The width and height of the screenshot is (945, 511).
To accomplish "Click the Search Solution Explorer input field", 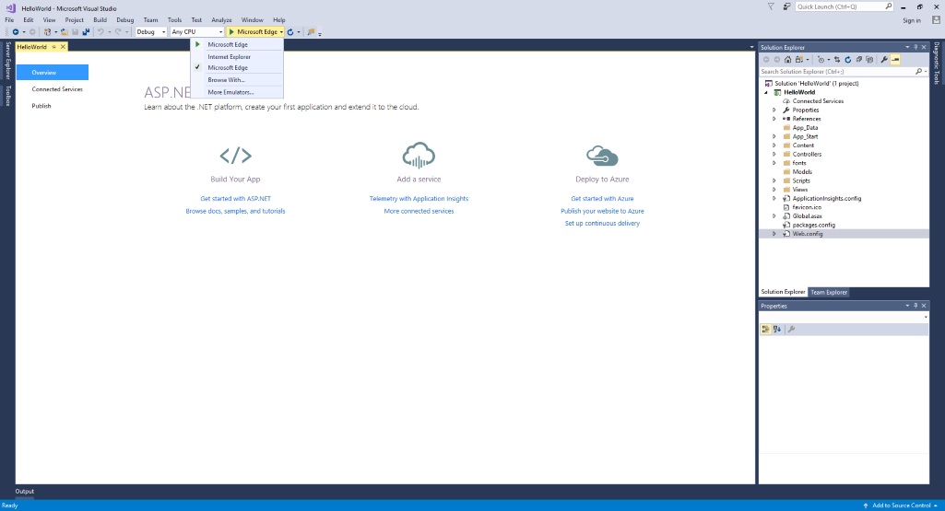I will pos(834,71).
